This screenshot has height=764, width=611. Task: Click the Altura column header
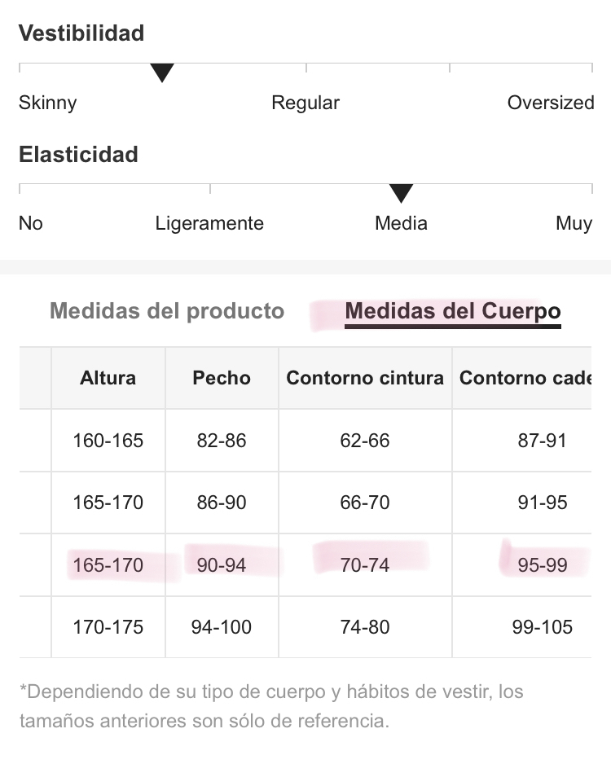click(108, 378)
